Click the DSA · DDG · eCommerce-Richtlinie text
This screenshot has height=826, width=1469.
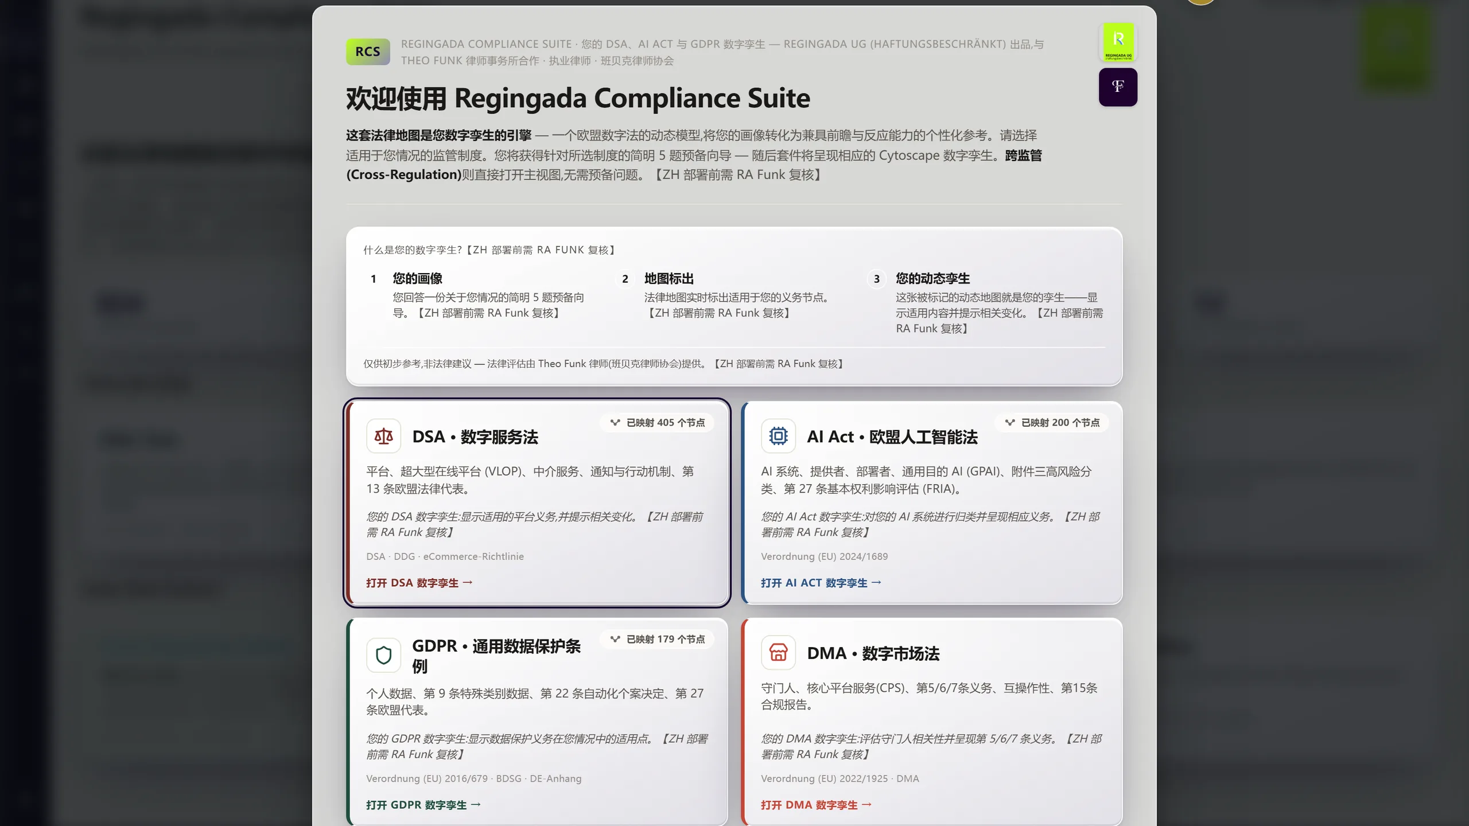445,556
